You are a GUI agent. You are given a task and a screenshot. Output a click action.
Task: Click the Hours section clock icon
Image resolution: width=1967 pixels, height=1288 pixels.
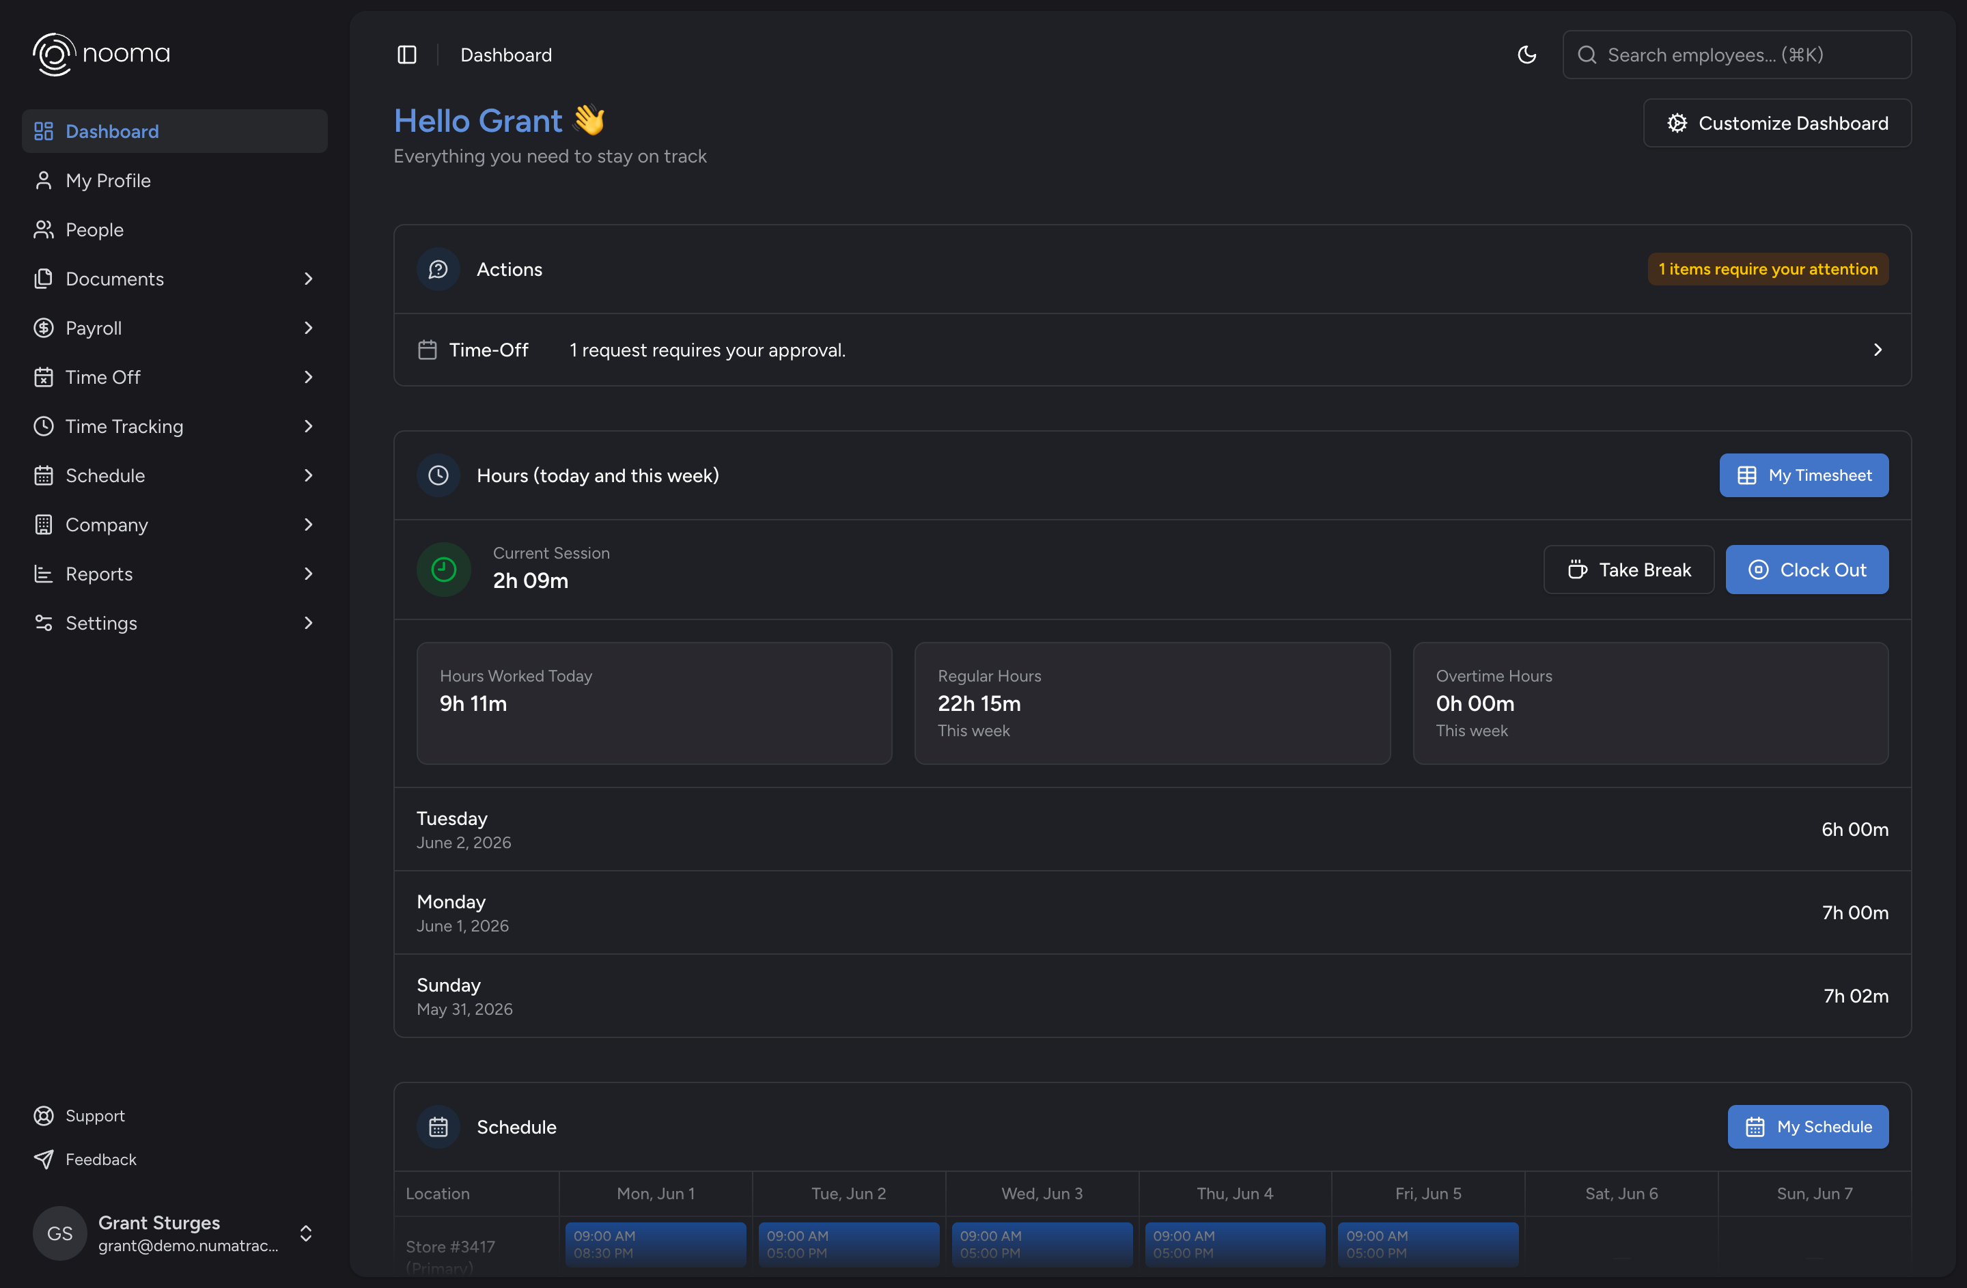click(x=438, y=475)
